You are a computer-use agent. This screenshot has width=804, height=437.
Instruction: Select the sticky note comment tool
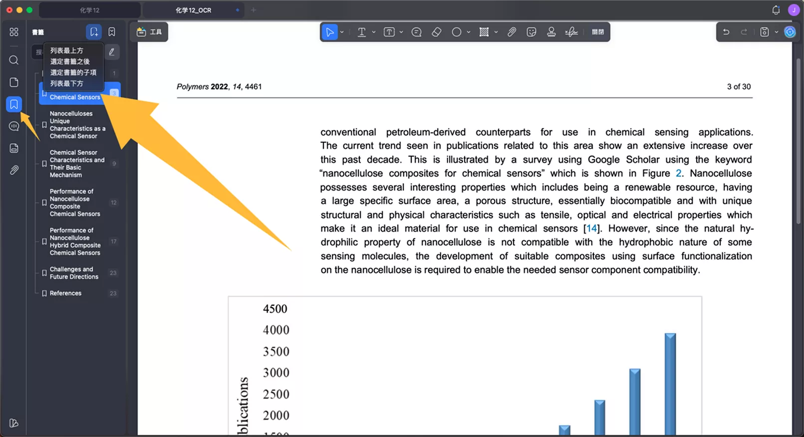(x=417, y=32)
